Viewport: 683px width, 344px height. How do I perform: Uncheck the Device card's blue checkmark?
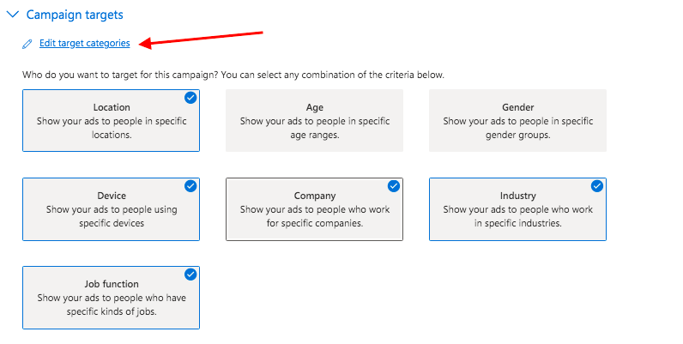tap(190, 186)
